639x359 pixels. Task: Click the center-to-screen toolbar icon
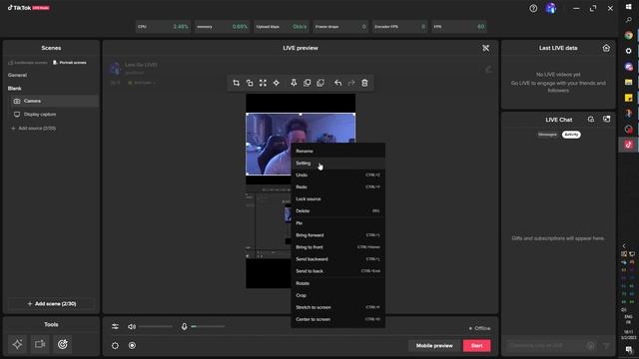(277, 83)
